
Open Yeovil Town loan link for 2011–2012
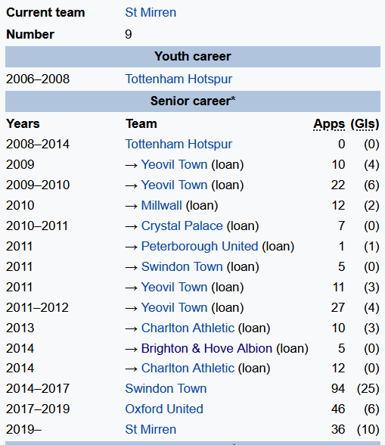174,307
